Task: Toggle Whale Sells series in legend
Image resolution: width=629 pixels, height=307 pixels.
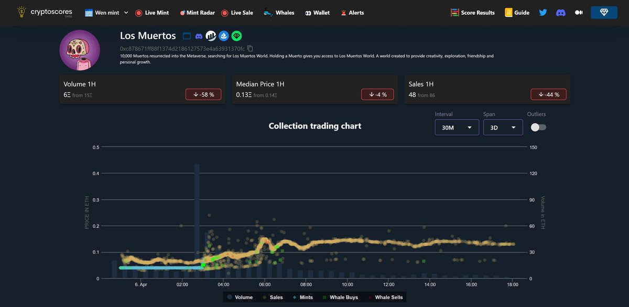Action: [x=385, y=297]
